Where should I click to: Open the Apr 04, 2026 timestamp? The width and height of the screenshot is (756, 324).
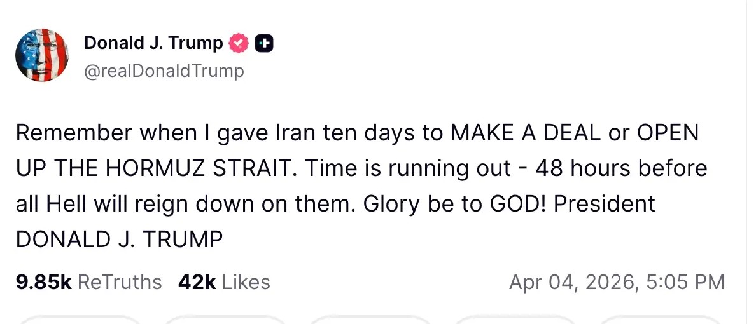616,281
